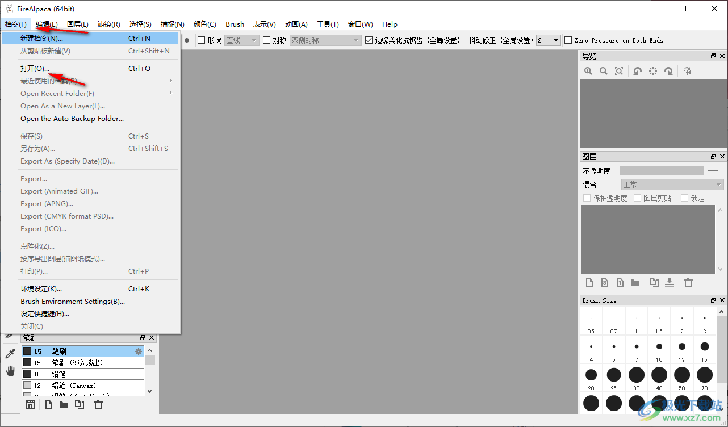Open the 图层(L) menu

(78, 24)
